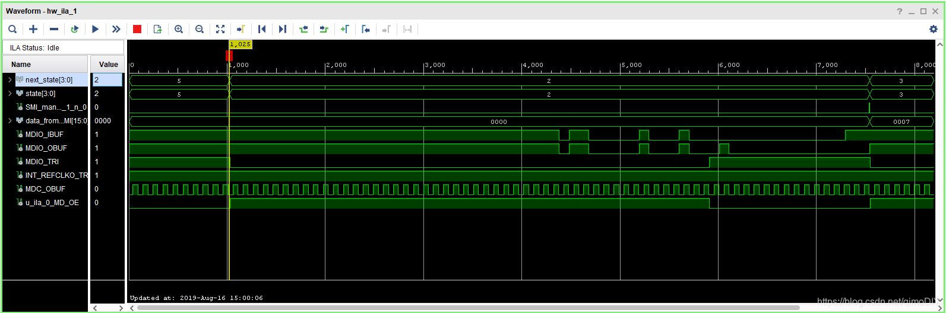The width and height of the screenshot is (946, 313).
Task: Click the state value 5 waveform segment
Action: click(x=179, y=94)
